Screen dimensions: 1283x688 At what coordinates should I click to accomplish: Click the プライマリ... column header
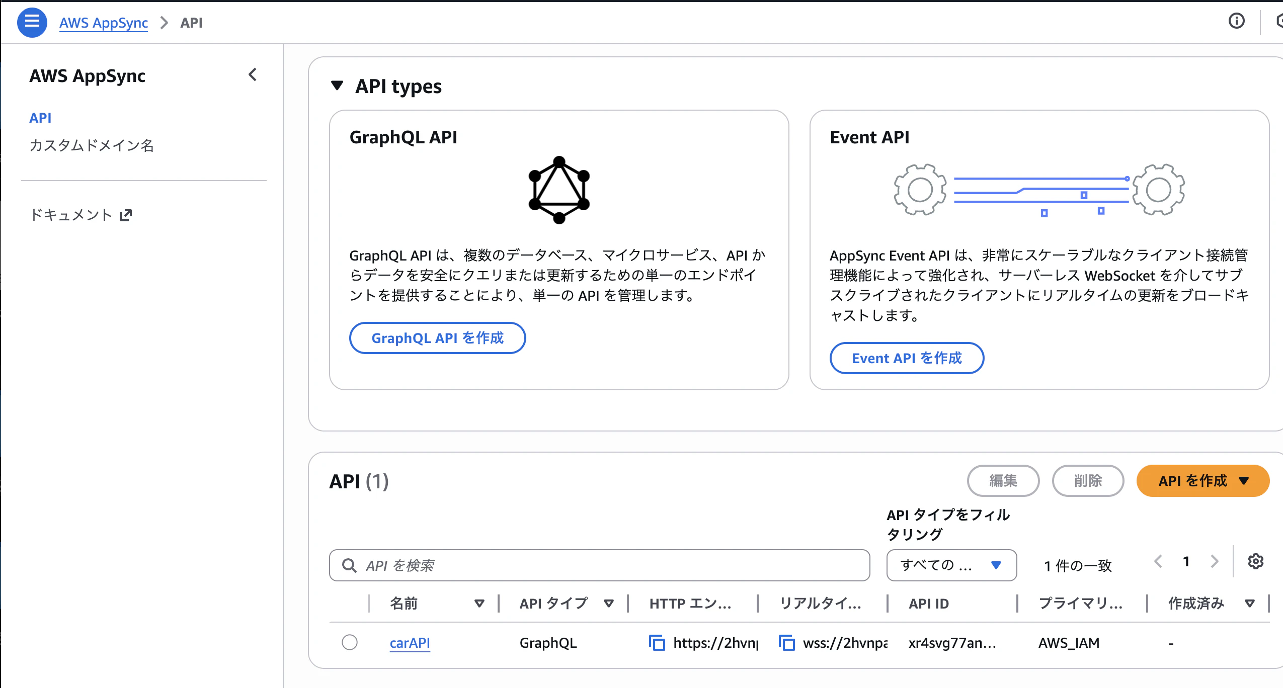1081,604
